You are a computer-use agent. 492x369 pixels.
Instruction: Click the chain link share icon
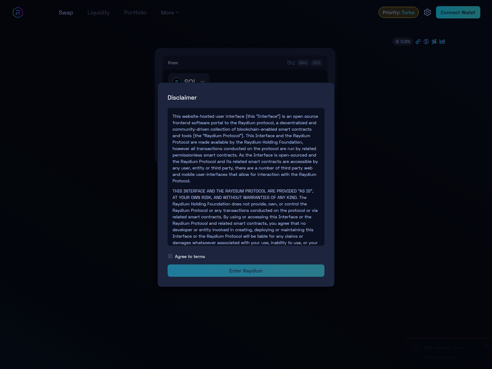(418, 42)
